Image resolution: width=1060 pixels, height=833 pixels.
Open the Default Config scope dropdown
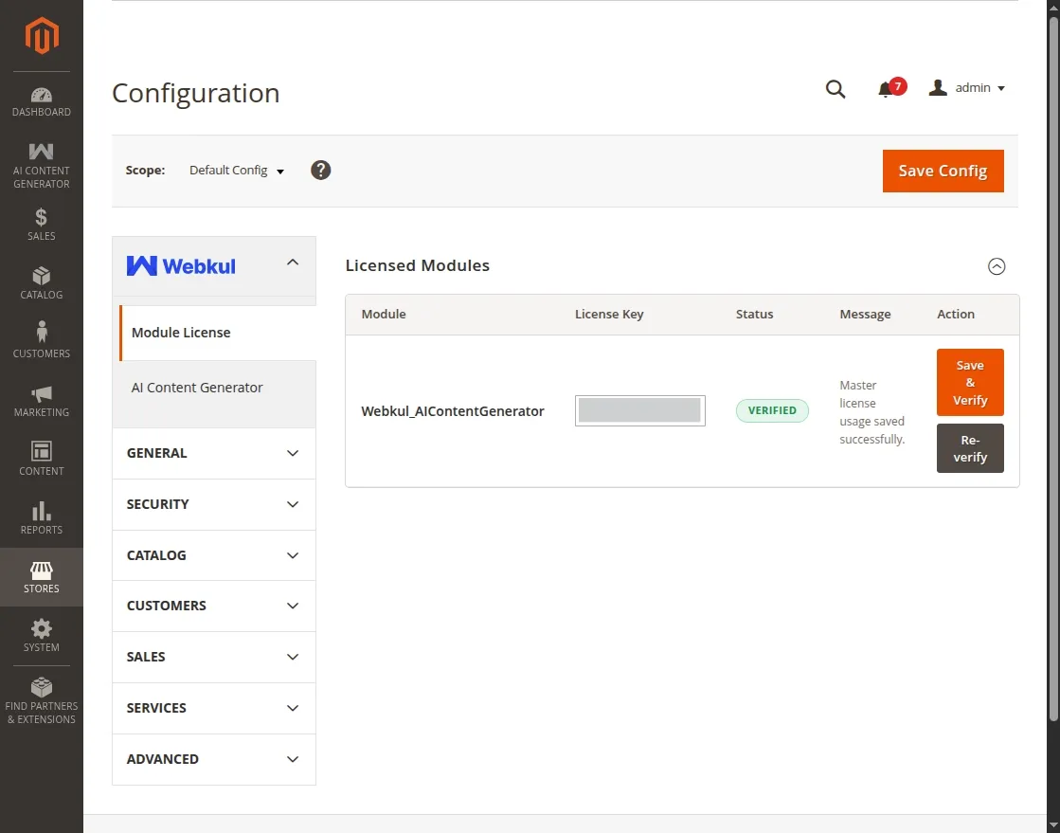[237, 171]
